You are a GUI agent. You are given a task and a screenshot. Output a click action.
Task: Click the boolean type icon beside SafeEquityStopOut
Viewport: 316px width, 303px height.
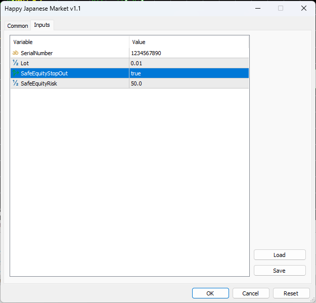15,73
